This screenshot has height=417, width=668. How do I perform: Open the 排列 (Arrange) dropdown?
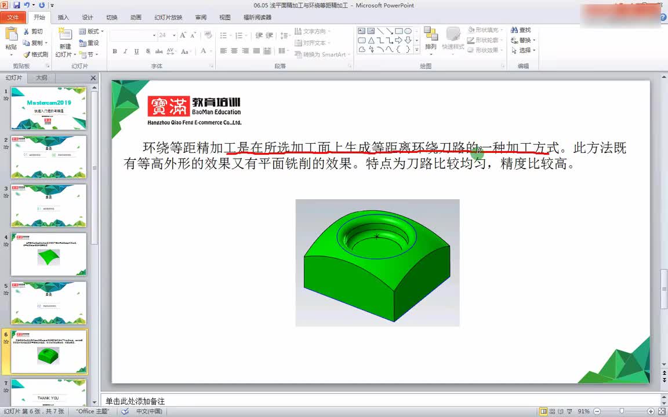click(431, 41)
